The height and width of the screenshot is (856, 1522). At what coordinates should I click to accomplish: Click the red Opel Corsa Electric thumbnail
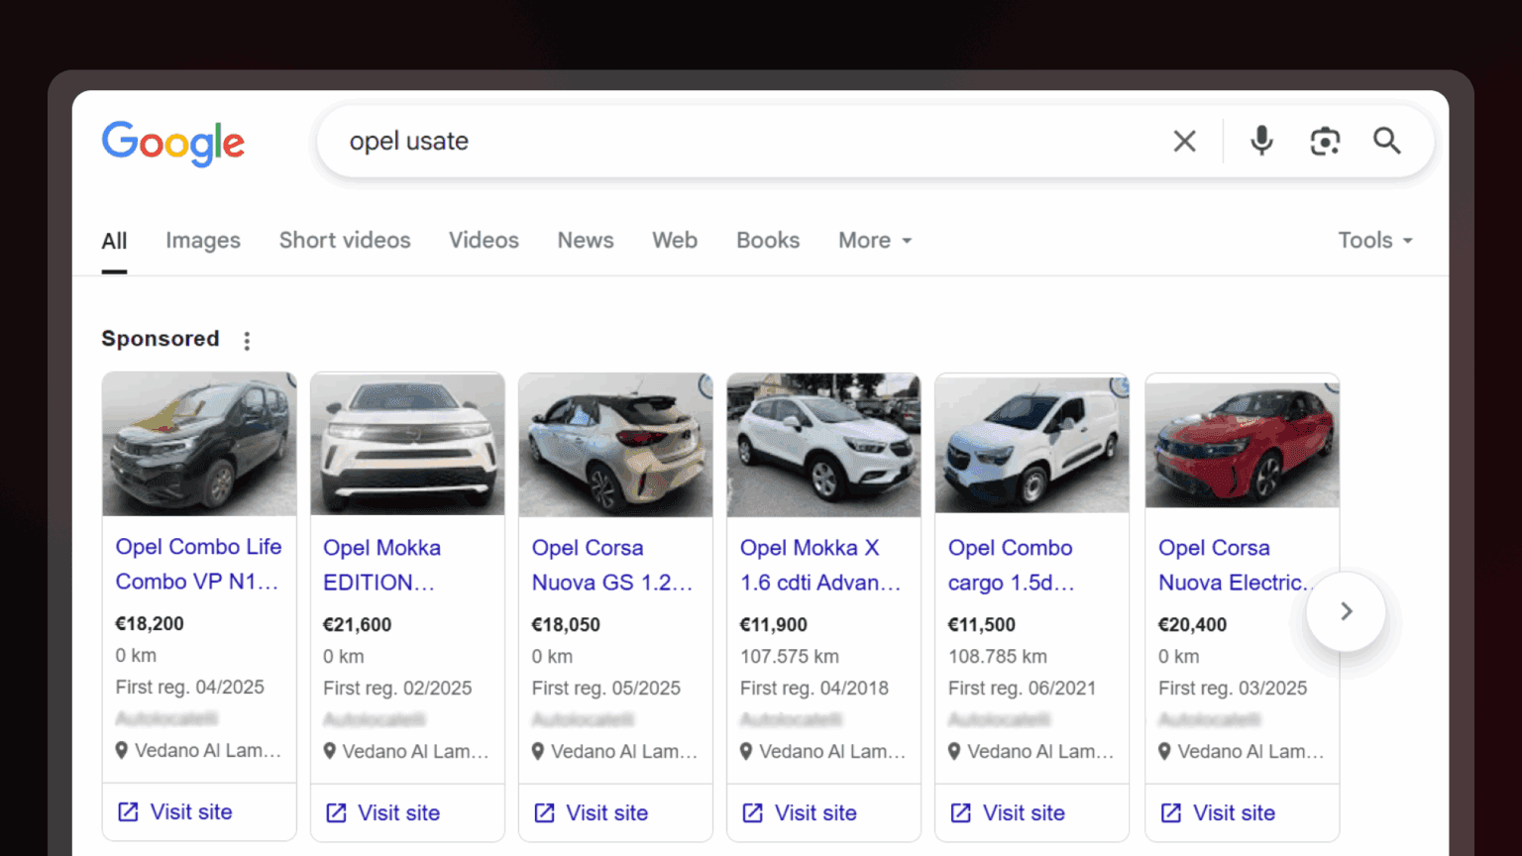(x=1242, y=443)
